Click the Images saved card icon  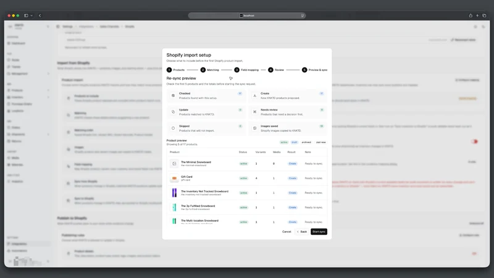(254, 128)
